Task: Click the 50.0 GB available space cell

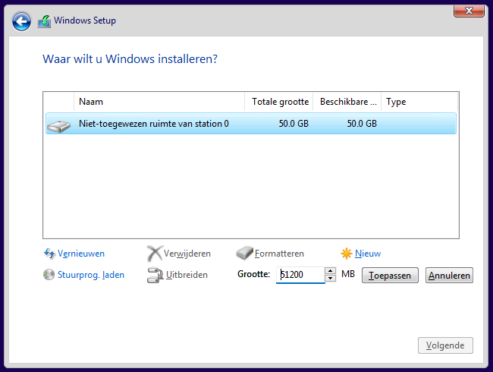Action: pos(362,124)
